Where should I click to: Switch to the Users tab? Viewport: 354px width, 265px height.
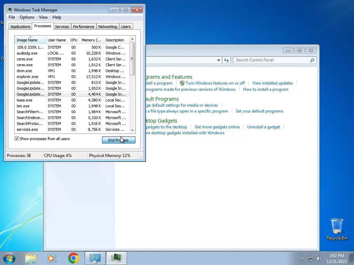point(125,27)
